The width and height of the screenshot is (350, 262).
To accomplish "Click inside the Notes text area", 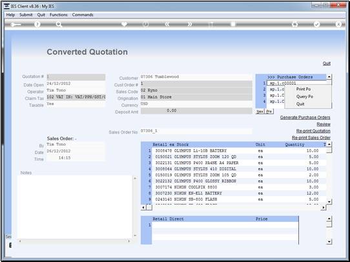I will point(75,207).
